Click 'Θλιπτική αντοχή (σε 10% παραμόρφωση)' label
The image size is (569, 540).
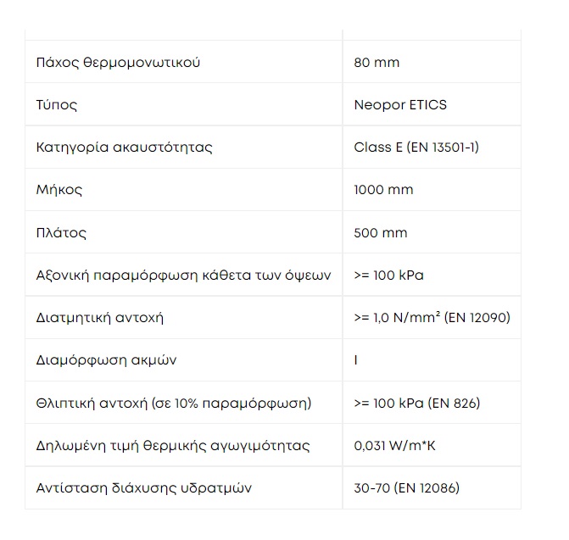[x=174, y=403]
